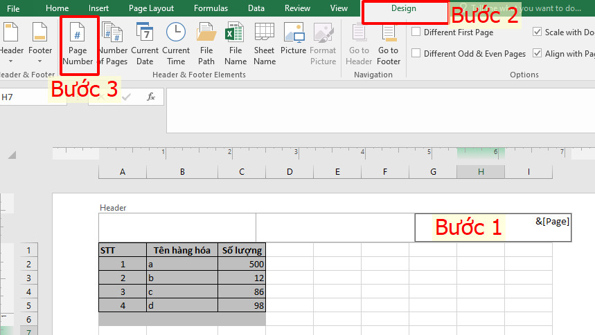The image size is (595, 335).
Task: Go to Header navigation button
Action: point(359,44)
